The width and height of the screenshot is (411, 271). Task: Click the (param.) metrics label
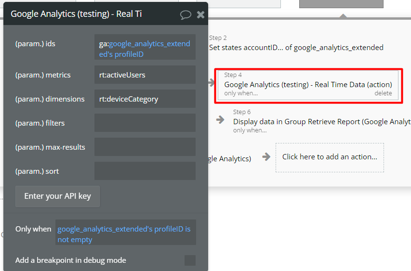(43, 75)
